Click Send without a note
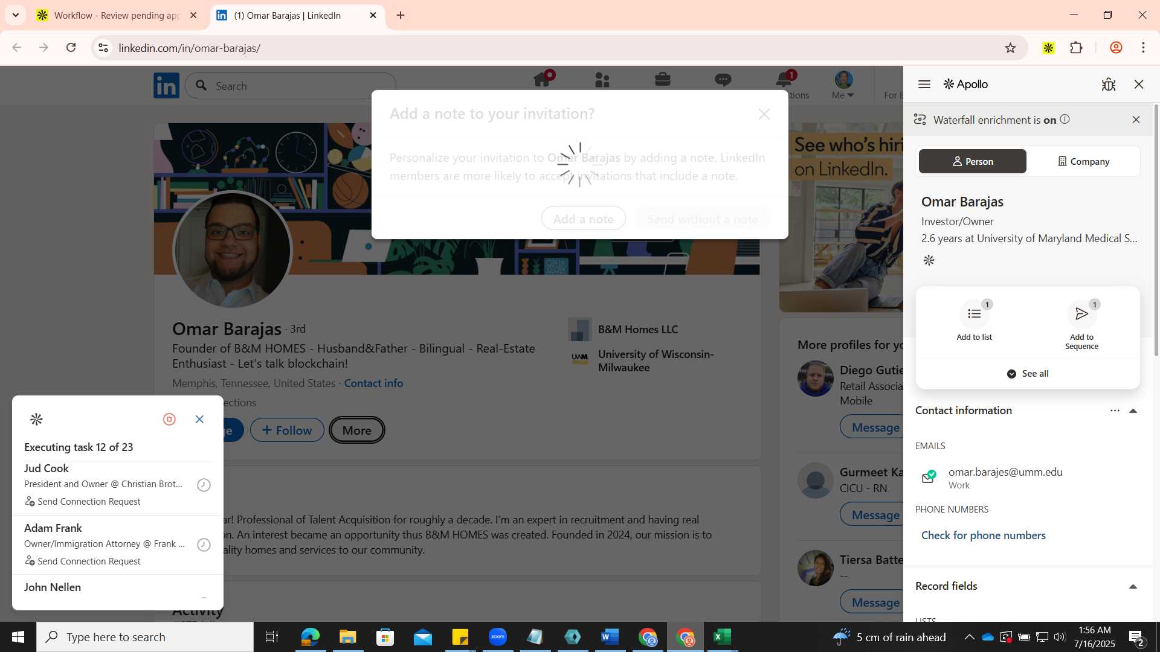The width and height of the screenshot is (1160, 652). pos(702,219)
